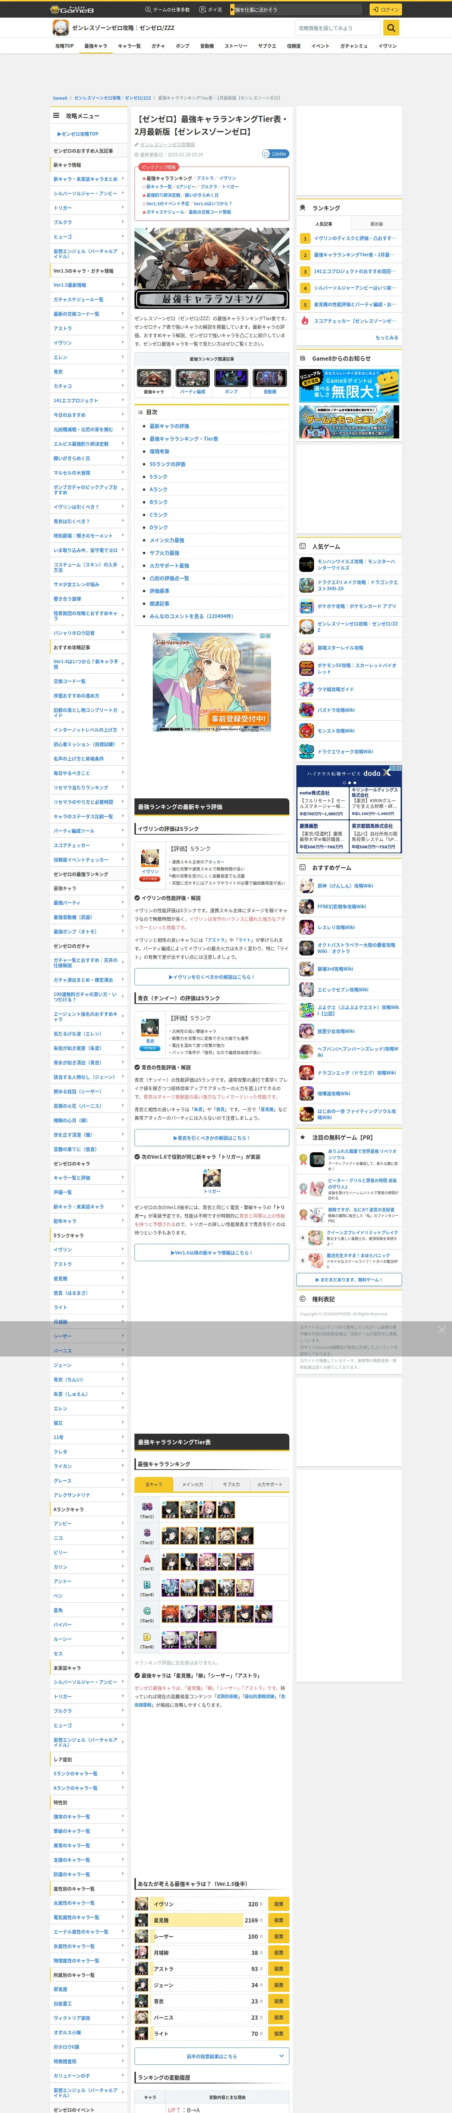The height and width of the screenshot is (2113, 452).
Task: Expand ガチャスケジュール一覧 sidebar arrow
Action: tap(123, 299)
